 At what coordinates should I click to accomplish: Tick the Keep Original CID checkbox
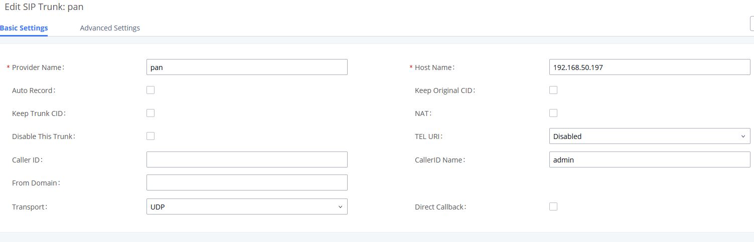553,90
